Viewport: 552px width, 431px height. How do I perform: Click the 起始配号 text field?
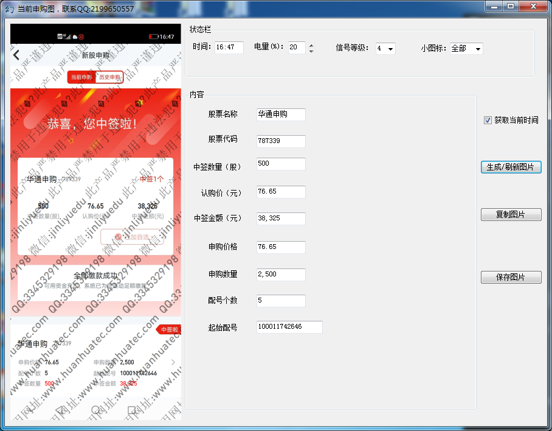289,328
